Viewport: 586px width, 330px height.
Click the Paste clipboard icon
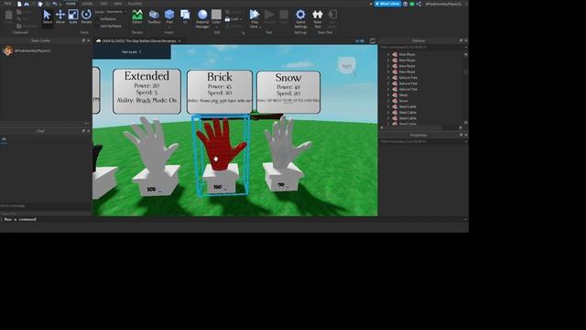pyautogui.click(x=9, y=17)
